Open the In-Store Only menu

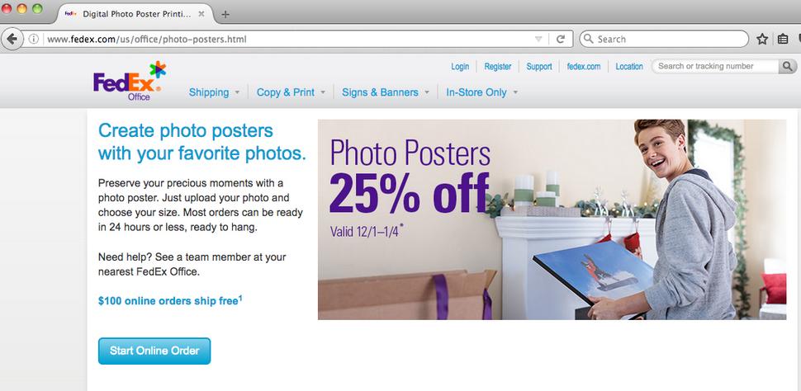pos(481,92)
